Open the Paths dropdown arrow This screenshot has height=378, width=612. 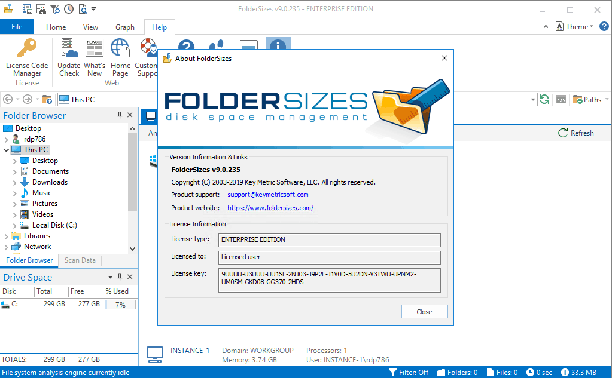coord(607,99)
